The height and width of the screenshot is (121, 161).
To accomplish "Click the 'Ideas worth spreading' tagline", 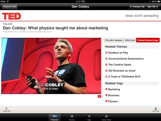I will pyautogui.click(x=142, y=16).
